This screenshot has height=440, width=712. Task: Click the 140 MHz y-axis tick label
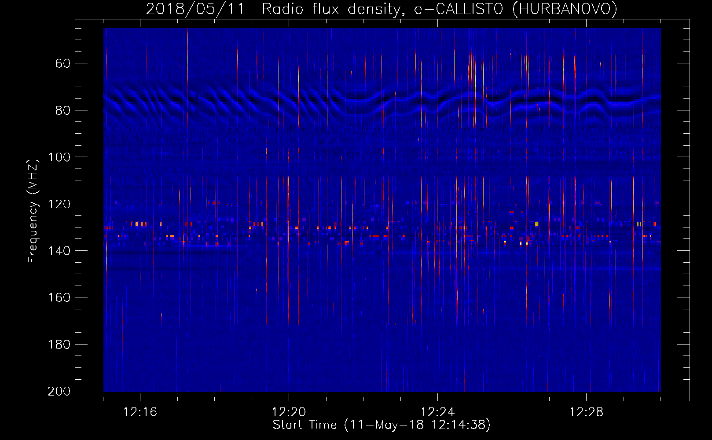pos(59,251)
